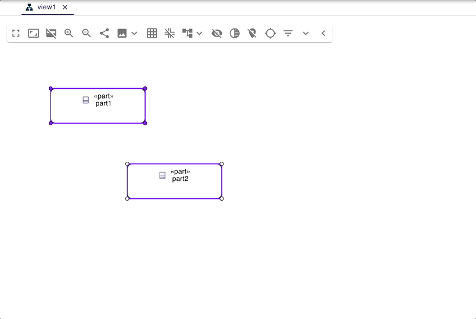Click the zoom out magnifier
This screenshot has height=319, width=476.
86,34
